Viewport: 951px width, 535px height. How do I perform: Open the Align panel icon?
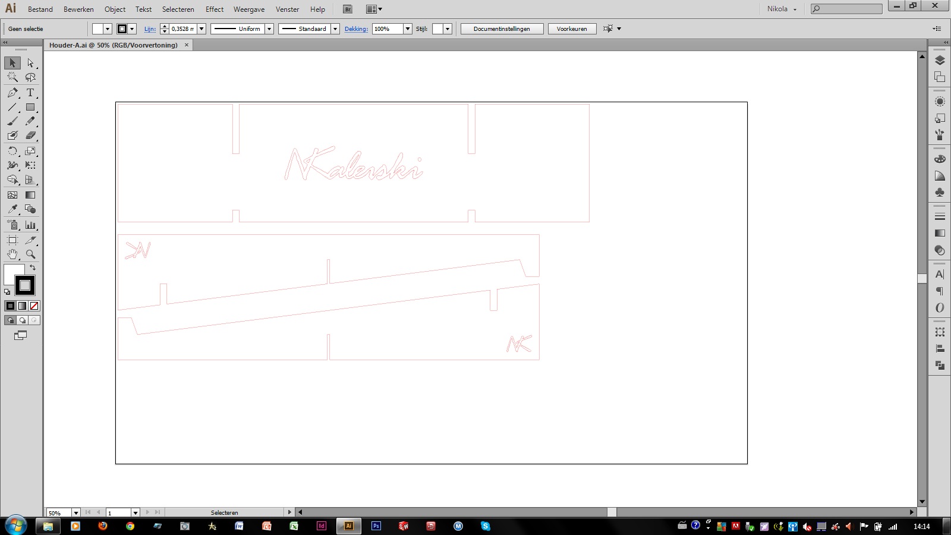[x=940, y=349]
